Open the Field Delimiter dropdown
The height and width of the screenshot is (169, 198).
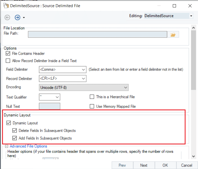[83, 70]
